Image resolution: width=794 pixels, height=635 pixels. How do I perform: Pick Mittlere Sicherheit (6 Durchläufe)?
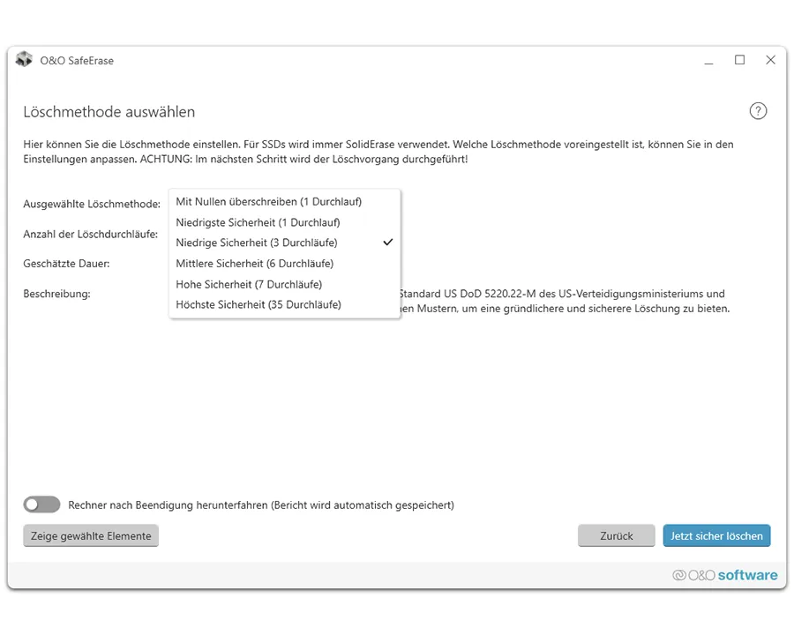tap(285, 264)
